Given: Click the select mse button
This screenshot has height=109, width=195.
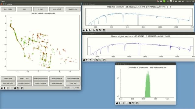Looking at the screenshot, I should pos(8,79).
